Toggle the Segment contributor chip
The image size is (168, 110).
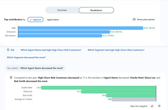[36, 19]
